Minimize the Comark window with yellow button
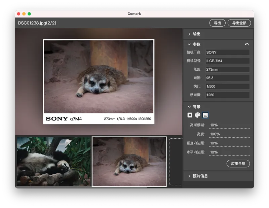The image size is (269, 208). [x=24, y=14]
